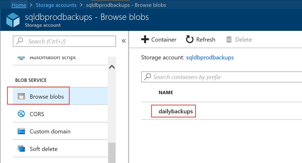Select Browse blobs menu item
This screenshot has height=163, width=302.
[x=60, y=96]
